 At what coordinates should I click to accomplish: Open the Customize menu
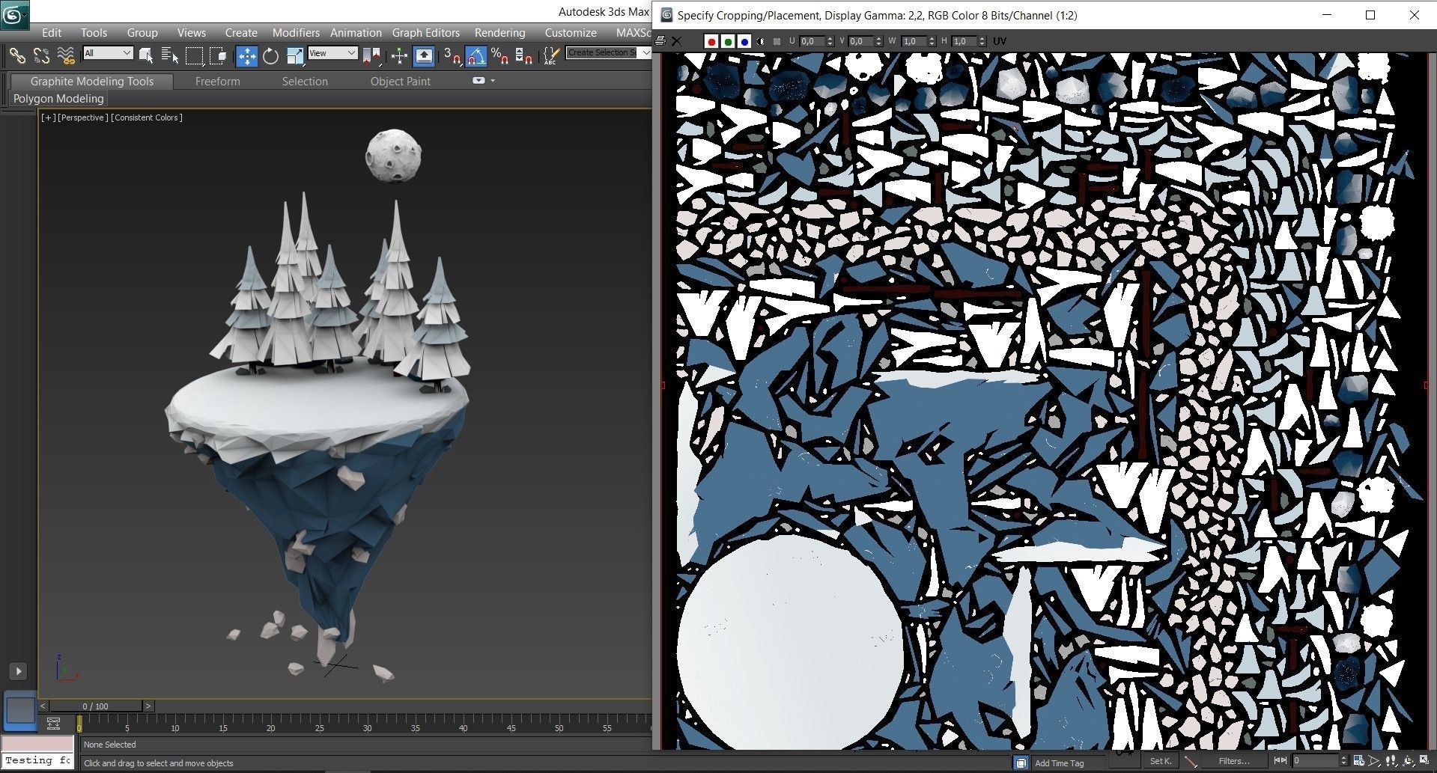pyautogui.click(x=571, y=33)
